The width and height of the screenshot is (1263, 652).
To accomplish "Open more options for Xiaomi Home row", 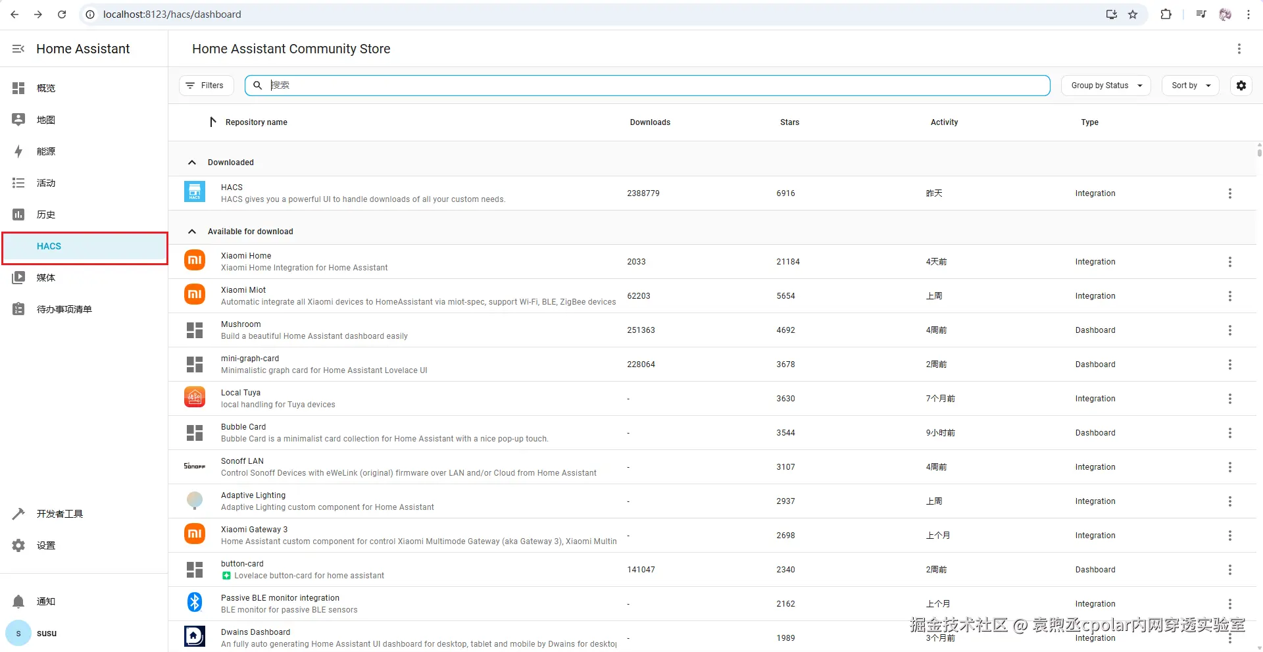I will click(1230, 262).
